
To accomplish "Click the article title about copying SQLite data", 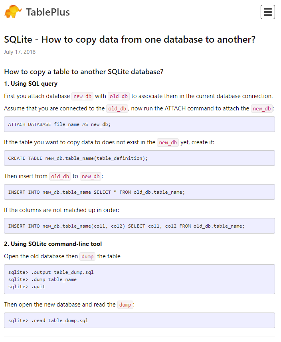I will click(129, 39).
